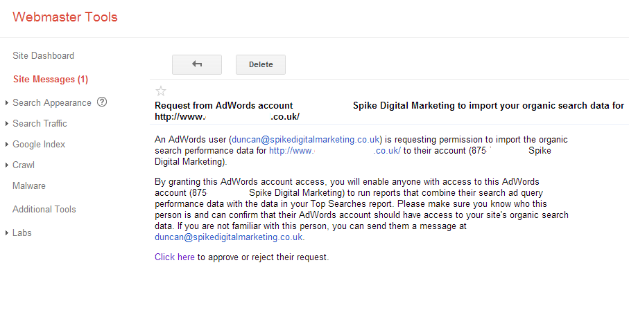Open Google Index menu item
Viewport: 629px width, 310px height.
[x=39, y=145]
